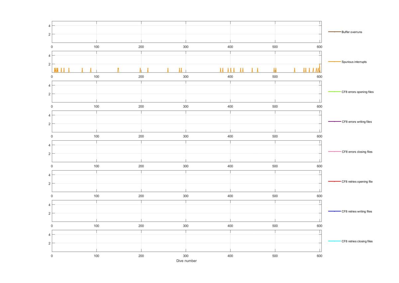Viewport: 399px width, 283px height.
Task: Click the orange spike near dive 260
Action: pos(168,70)
